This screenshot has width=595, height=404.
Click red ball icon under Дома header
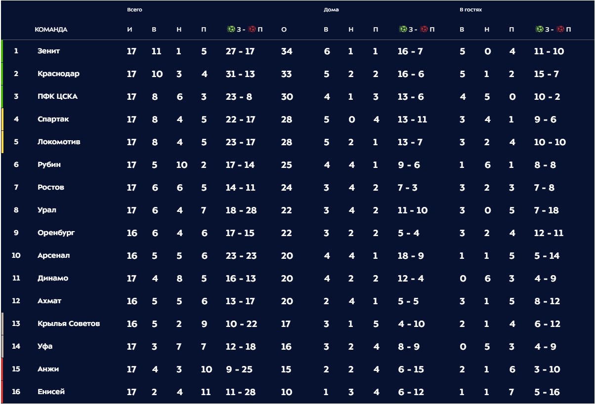424,29
